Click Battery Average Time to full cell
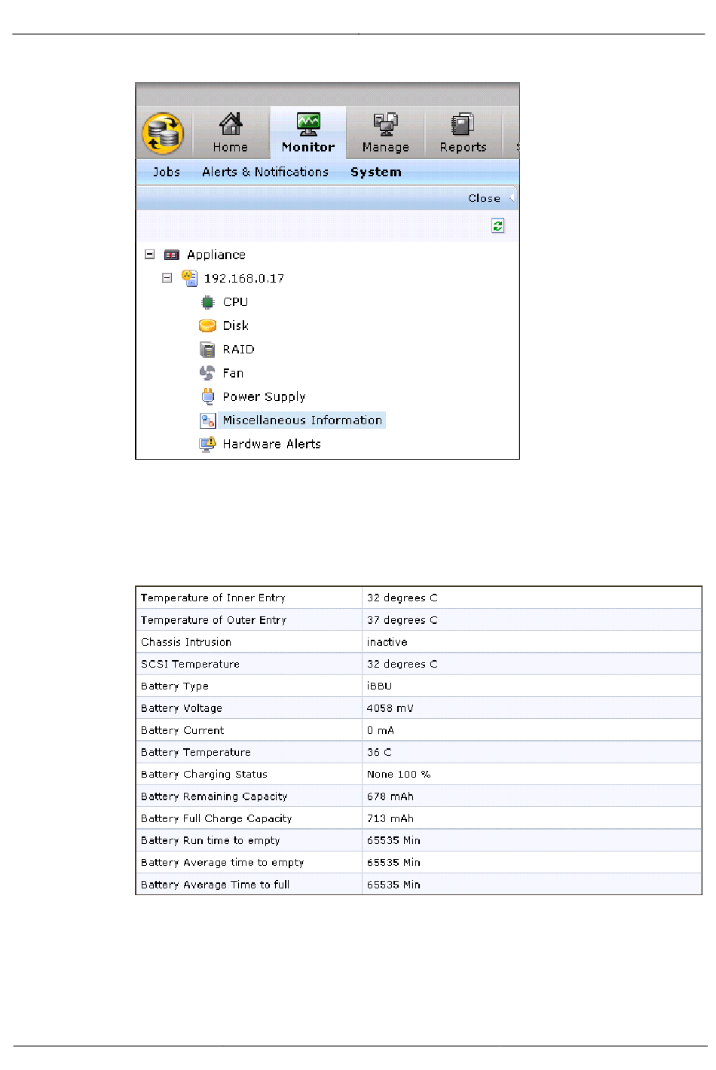Viewport: 716px width, 1070px height. [249, 884]
